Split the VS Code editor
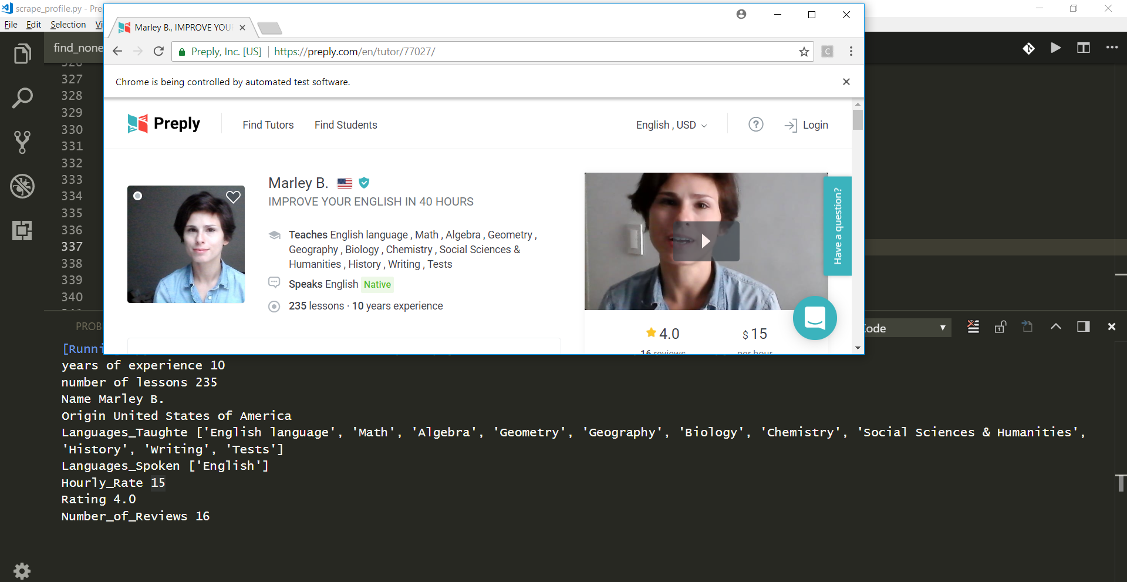The image size is (1127, 582). 1084,48
